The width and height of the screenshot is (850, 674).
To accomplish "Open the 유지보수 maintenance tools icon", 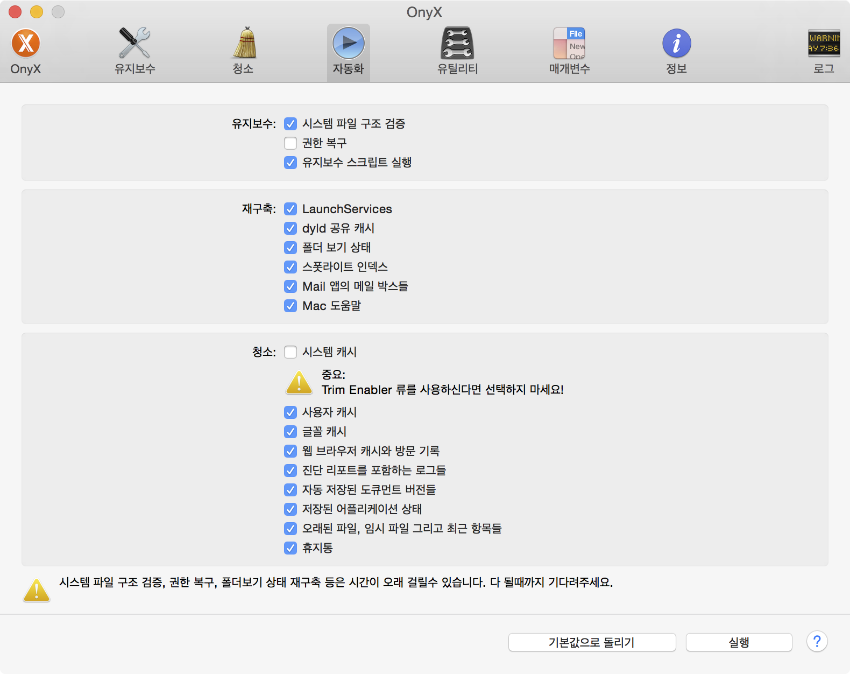I will click(x=134, y=44).
